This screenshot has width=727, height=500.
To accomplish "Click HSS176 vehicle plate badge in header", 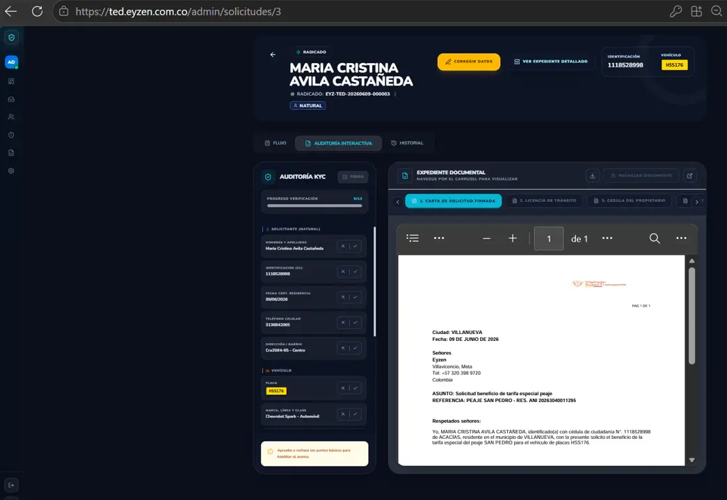I will [x=675, y=65].
